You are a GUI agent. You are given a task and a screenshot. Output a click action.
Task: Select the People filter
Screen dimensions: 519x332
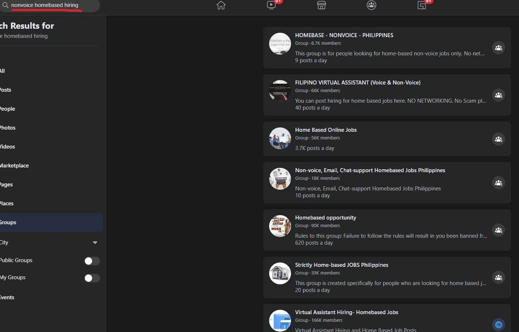(x=51, y=109)
